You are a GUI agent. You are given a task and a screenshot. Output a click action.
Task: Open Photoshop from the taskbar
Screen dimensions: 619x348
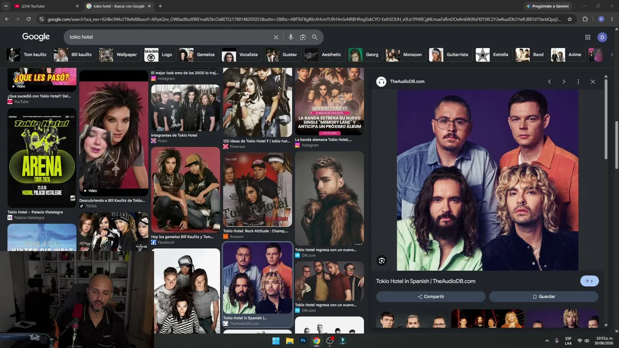303,341
